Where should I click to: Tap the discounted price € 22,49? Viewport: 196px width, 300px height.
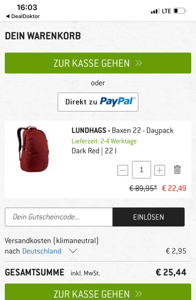pyautogui.click(x=174, y=188)
